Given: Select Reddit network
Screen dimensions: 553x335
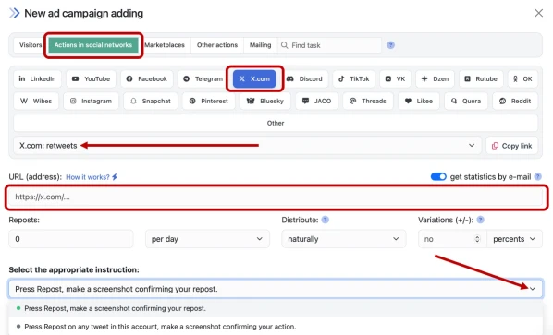Looking at the screenshot, I should point(515,101).
